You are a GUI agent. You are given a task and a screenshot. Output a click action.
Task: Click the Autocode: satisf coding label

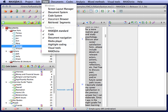coord(64,90)
